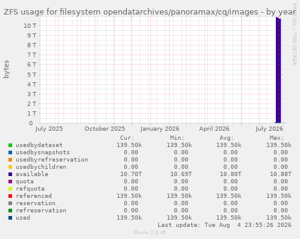Click the orange usedbyrefreservation legend swatch

(10, 160)
